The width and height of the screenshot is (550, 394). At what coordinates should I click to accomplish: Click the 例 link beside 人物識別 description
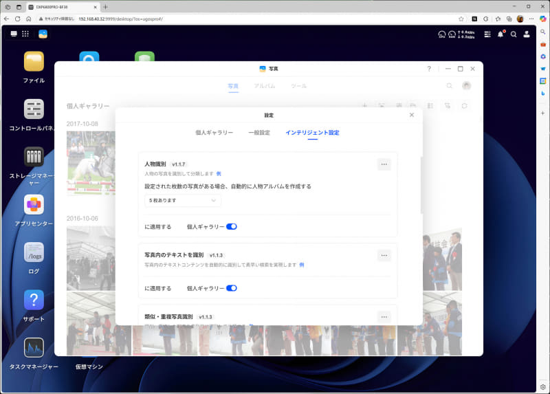219,174
